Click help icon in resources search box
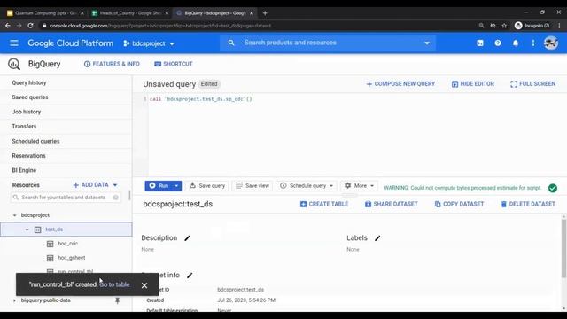 tap(116, 198)
